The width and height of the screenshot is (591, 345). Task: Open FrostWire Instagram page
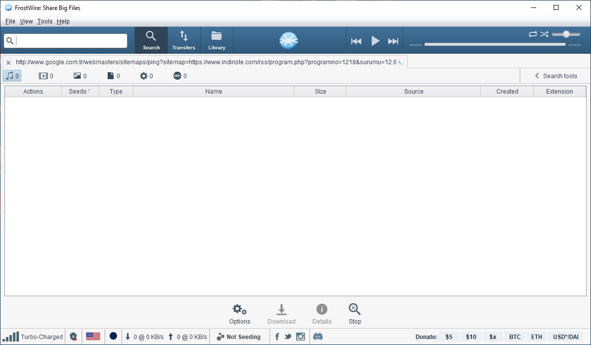pos(300,337)
